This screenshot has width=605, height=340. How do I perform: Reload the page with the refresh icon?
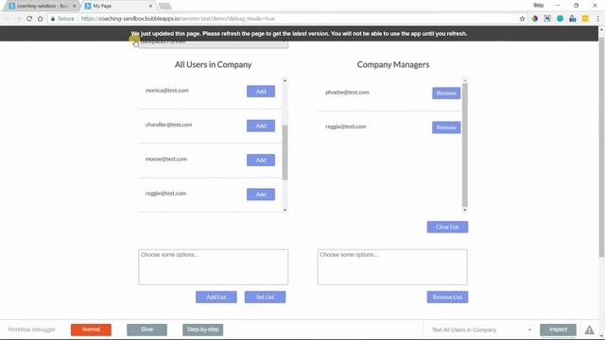click(29, 19)
